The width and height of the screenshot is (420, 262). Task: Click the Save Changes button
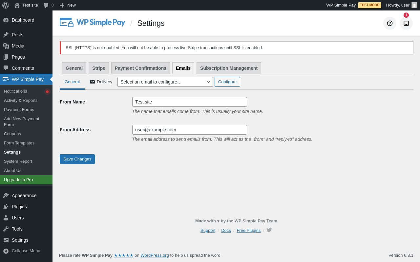pyautogui.click(x=77, y=159)
